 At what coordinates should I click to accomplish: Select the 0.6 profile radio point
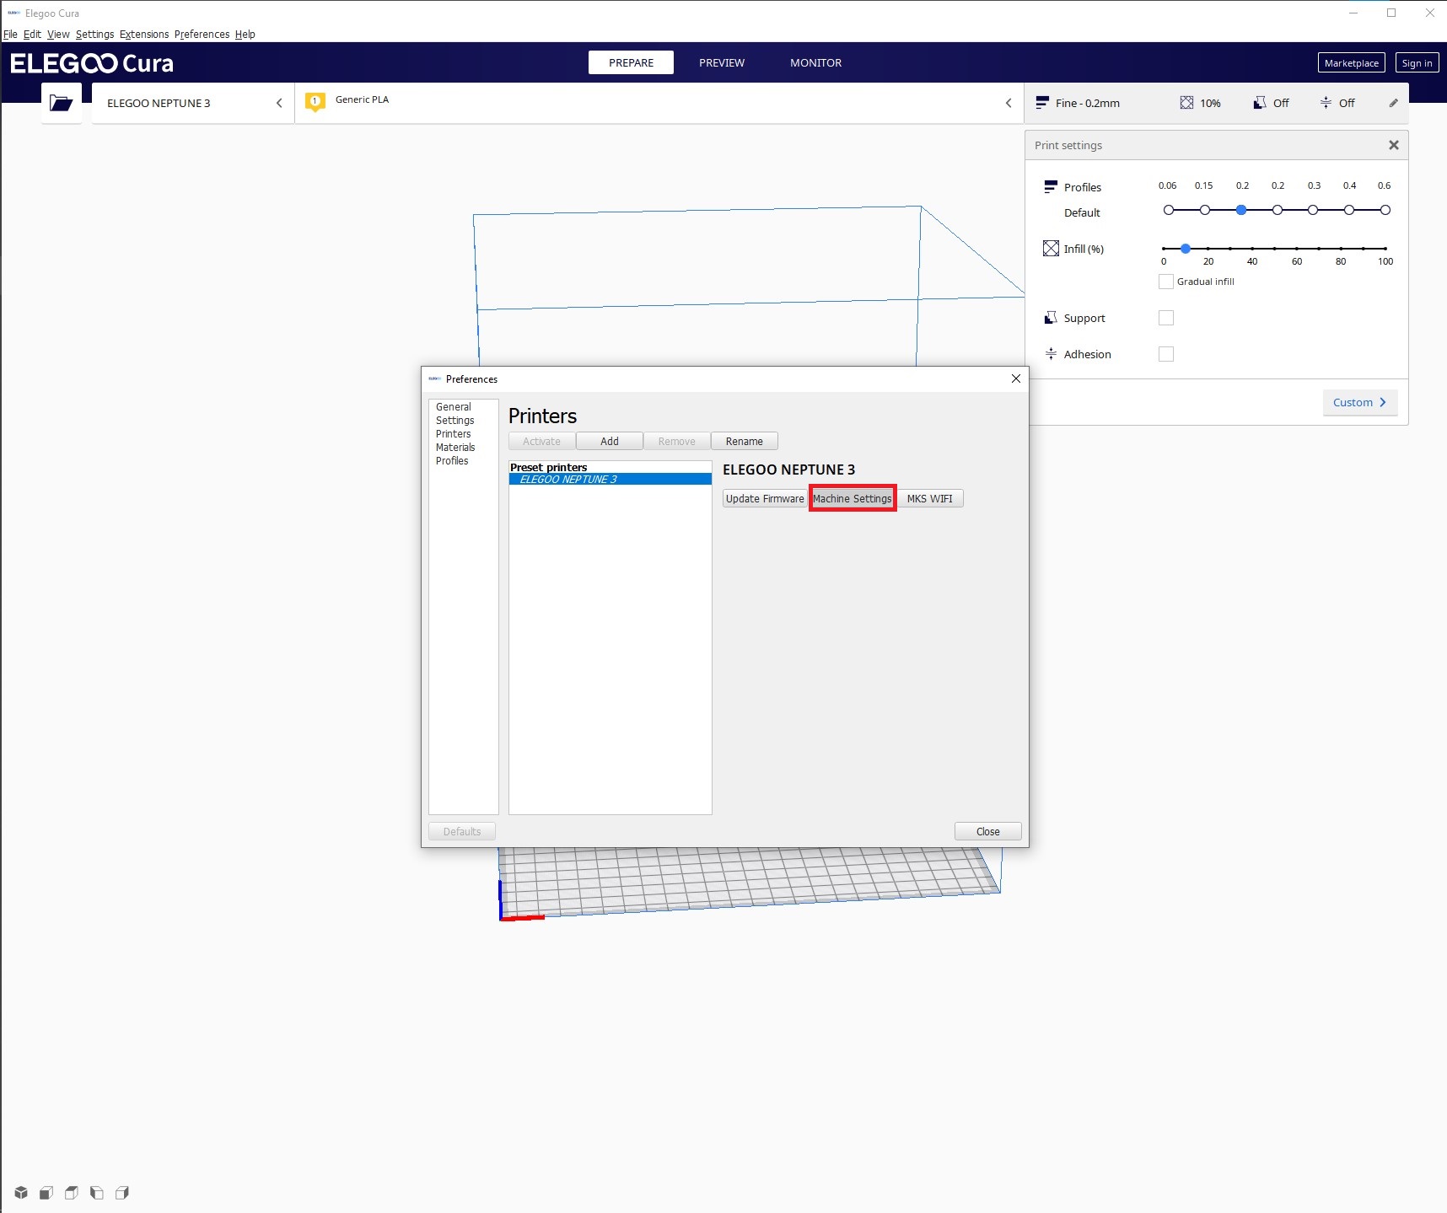[x=1385, y=210]
